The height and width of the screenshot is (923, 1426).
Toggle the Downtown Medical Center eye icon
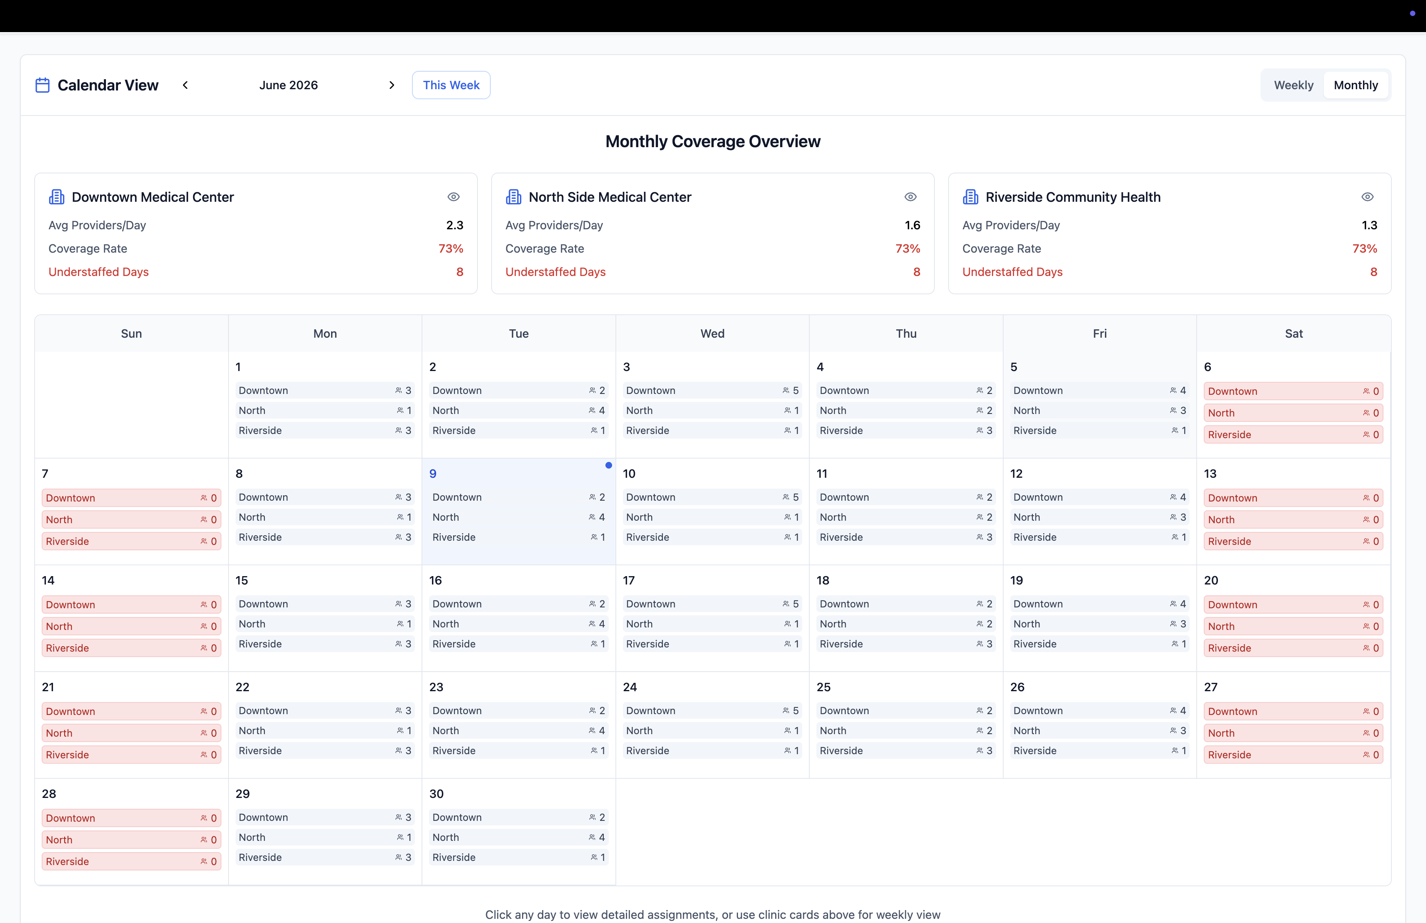[454, 197]
